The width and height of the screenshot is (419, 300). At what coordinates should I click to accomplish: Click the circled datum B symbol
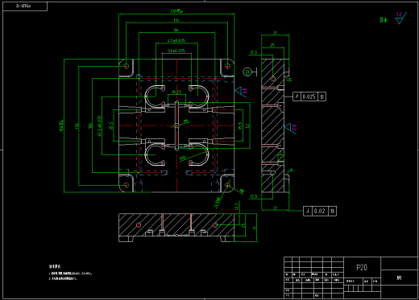(247, 72)
